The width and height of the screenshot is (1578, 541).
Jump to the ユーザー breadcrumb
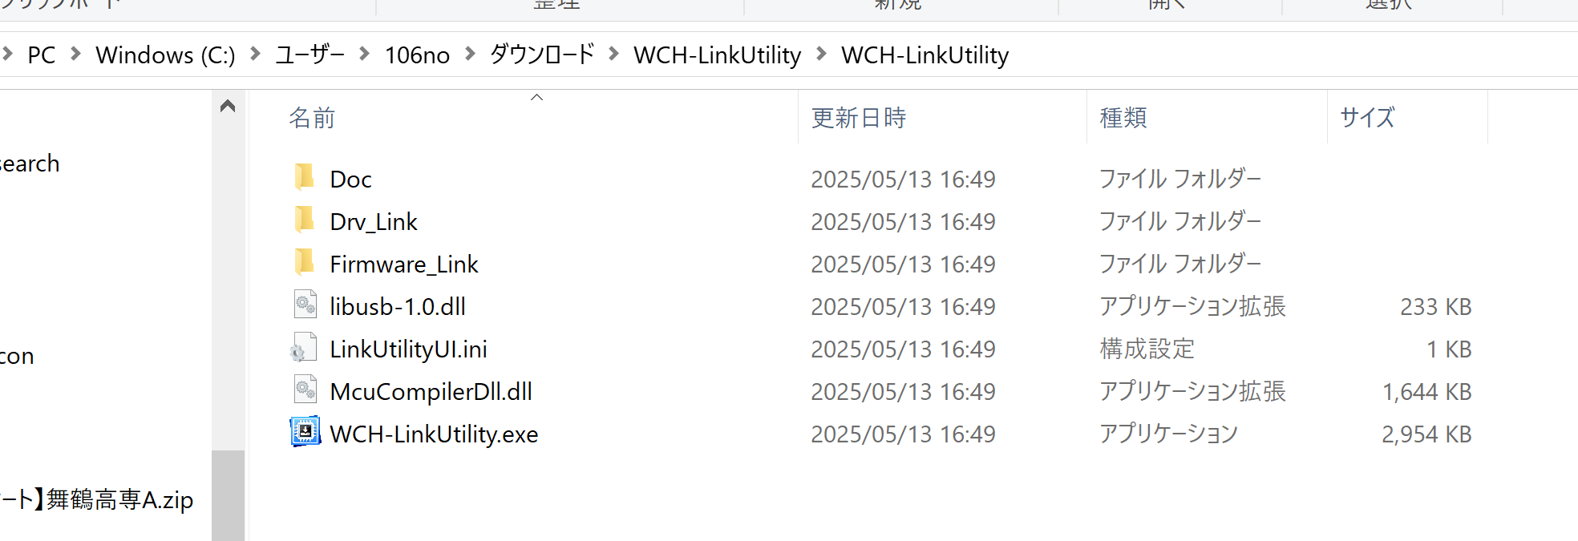(310, 55)
